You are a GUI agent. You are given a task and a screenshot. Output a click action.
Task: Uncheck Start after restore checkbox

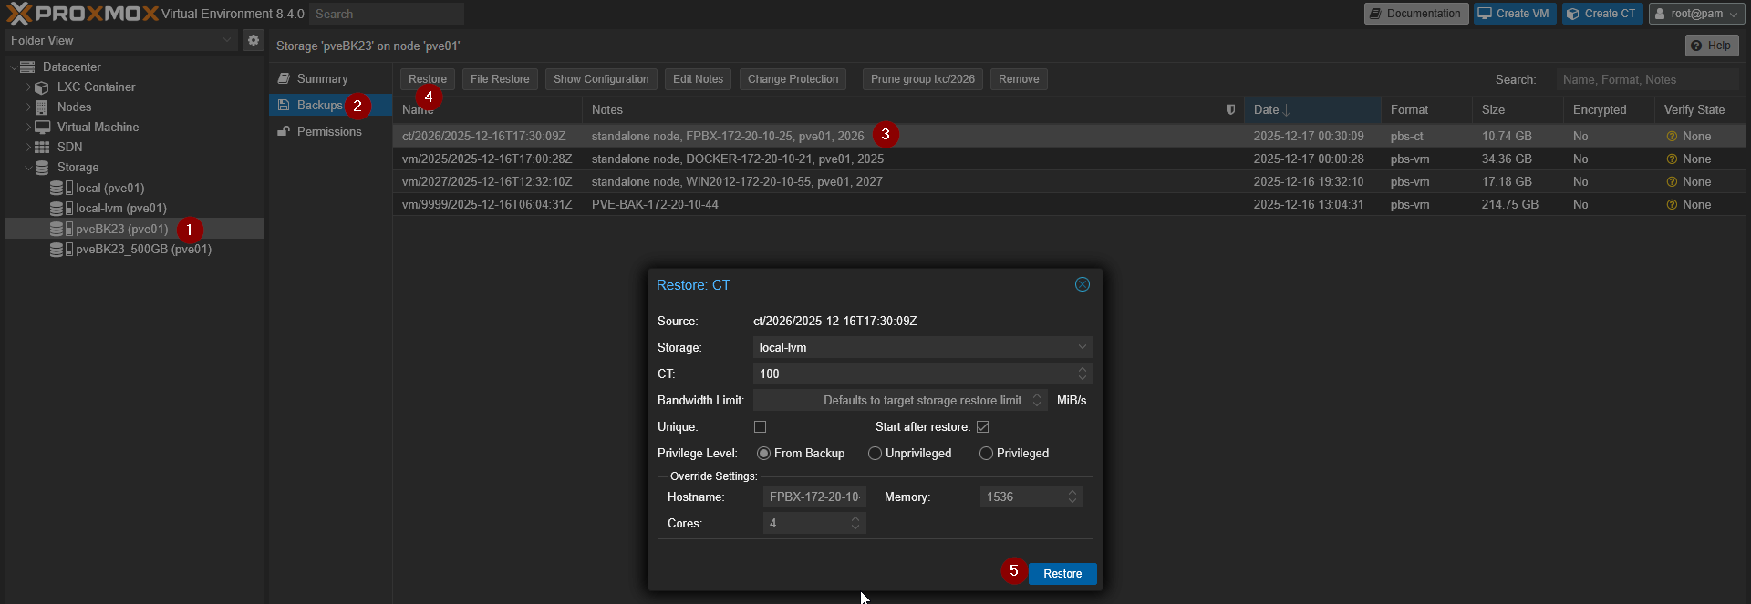click(982, 427)
